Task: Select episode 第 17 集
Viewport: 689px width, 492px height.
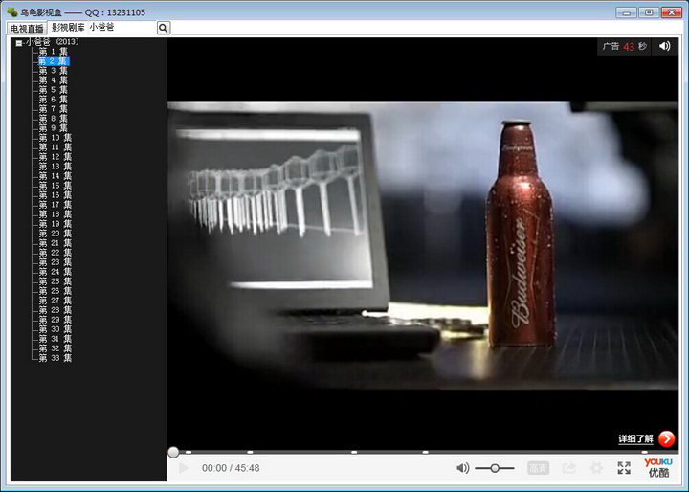Action: [55, 205]
